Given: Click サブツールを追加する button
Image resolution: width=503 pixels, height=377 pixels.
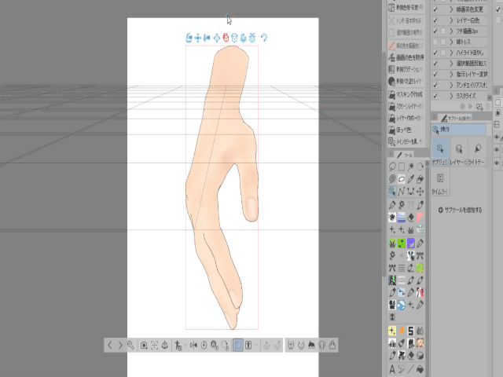Looking at the screenshot, I should pos(460,210).
